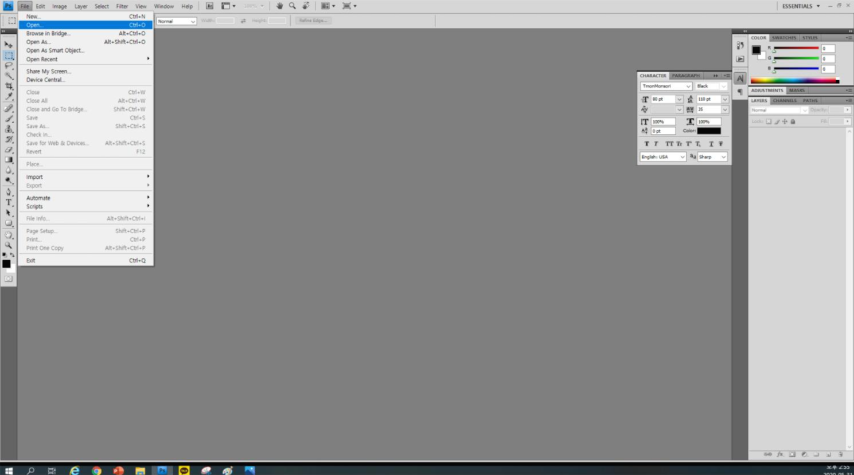Select the Blur tool
854x475 pixels.
click(9, 170)
